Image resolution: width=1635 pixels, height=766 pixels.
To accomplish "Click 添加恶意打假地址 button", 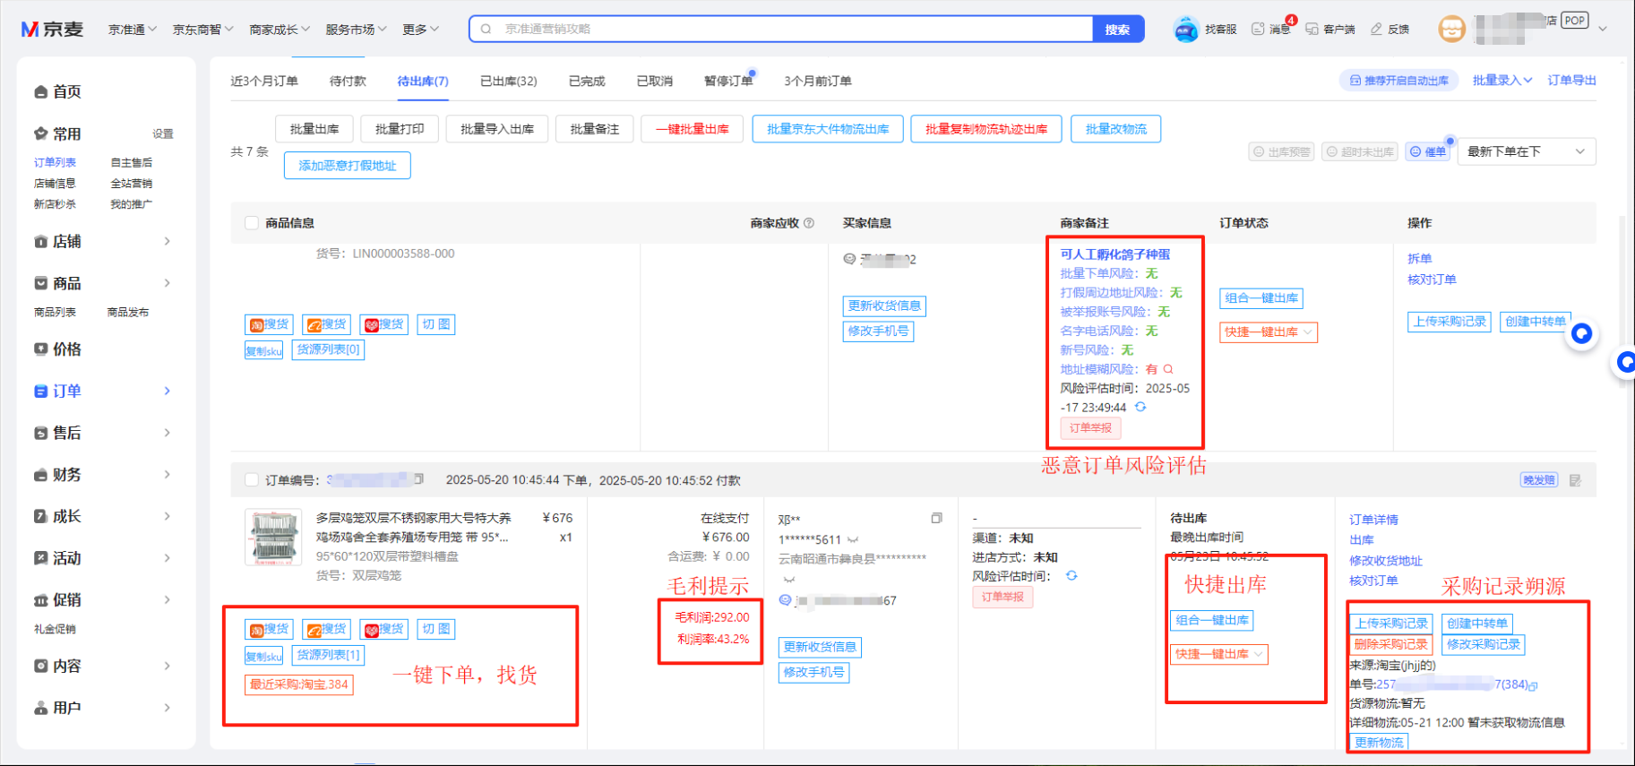I will tap(348, 166).
